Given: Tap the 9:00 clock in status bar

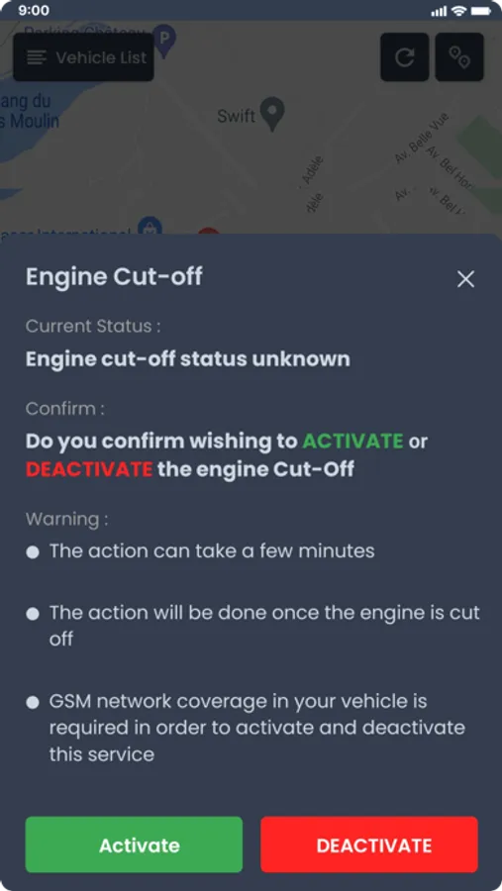Looking at the screenshot, I should [34, 10].
